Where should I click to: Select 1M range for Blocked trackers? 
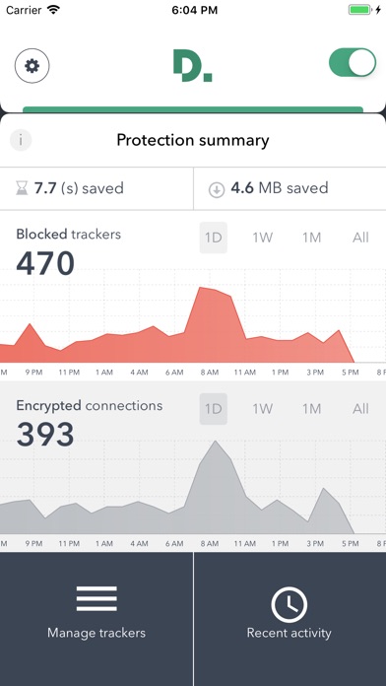312,238
